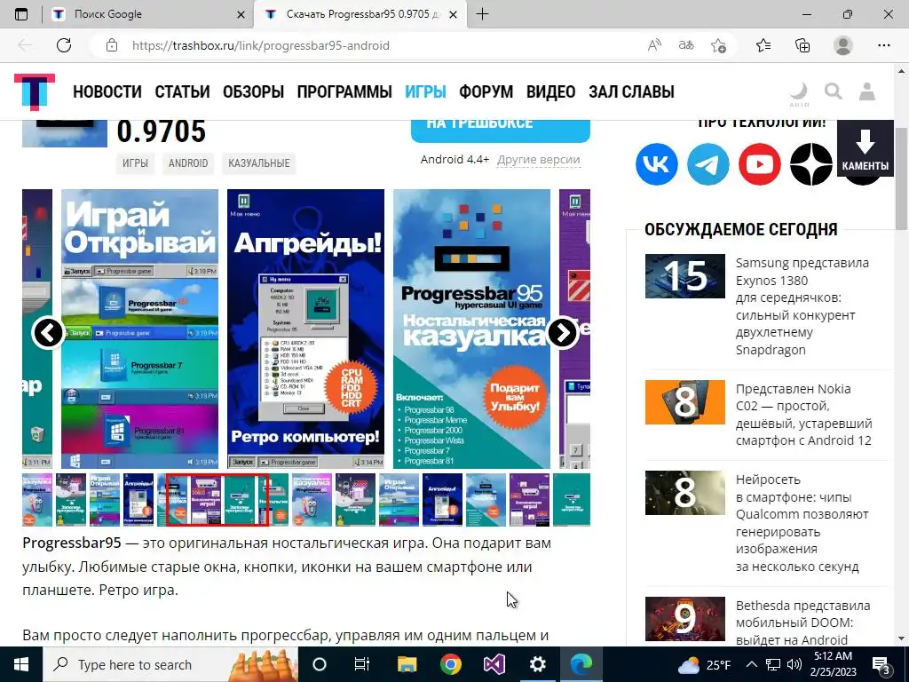Open the user profile icon on site header
The image size is (909, 682).
pos(867,91)
